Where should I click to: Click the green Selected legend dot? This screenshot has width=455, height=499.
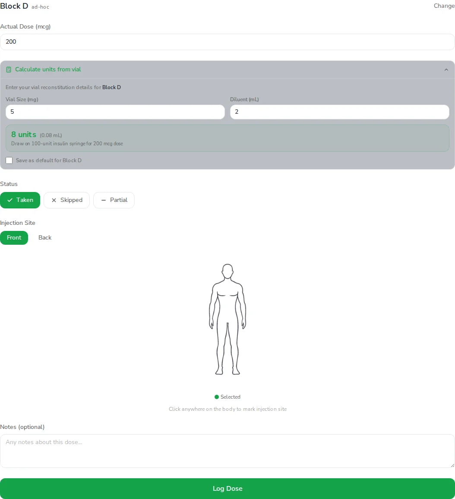tap(217, 397)
